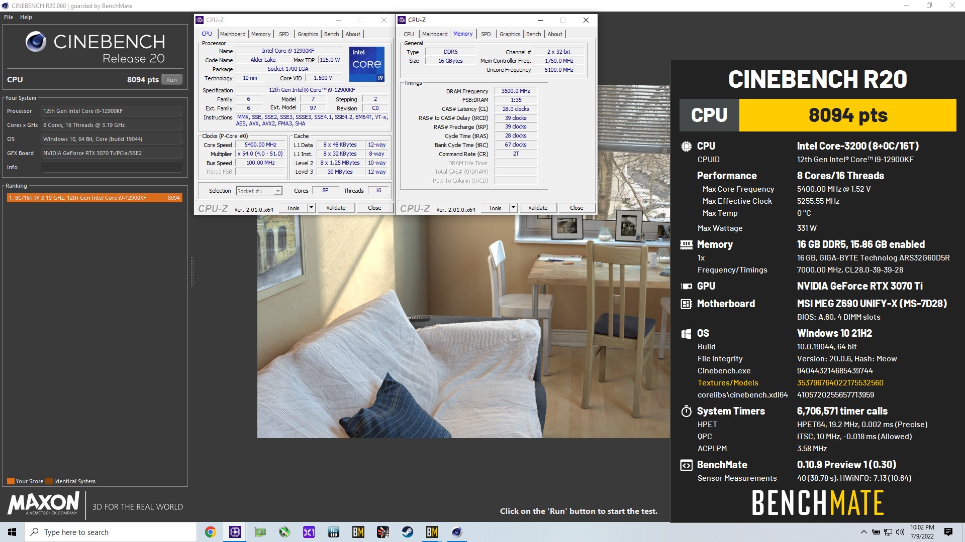The image size is (965, 542).
Task: Click the right CPU-Z window title icon
Action: pos(402,20)
